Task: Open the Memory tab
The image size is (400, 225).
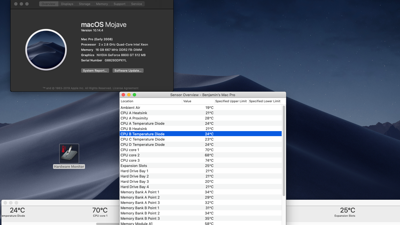Action: pyautogui.click(x=102, y=4)
